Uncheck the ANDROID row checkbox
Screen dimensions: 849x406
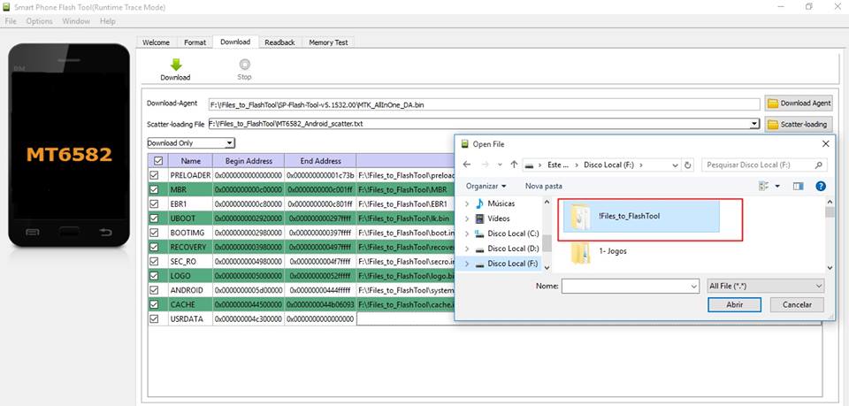(154, 290)
